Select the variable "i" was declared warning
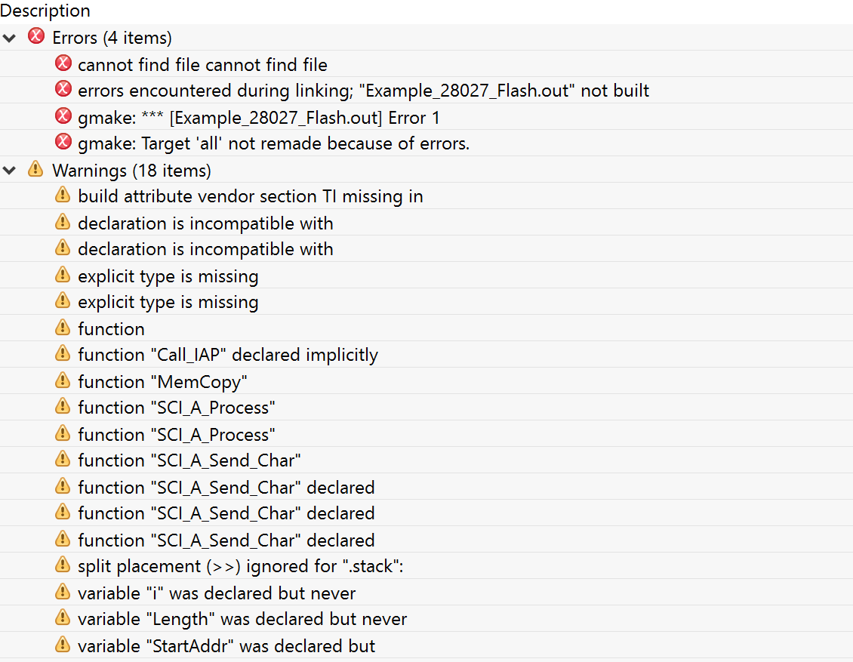Viewport: 853px width, 662px height. point(217,593)
